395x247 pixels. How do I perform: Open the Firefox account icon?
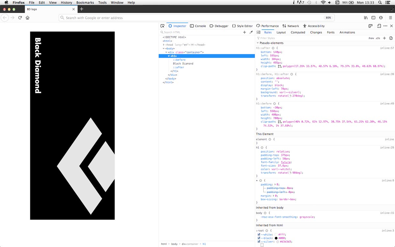[381, 18]
